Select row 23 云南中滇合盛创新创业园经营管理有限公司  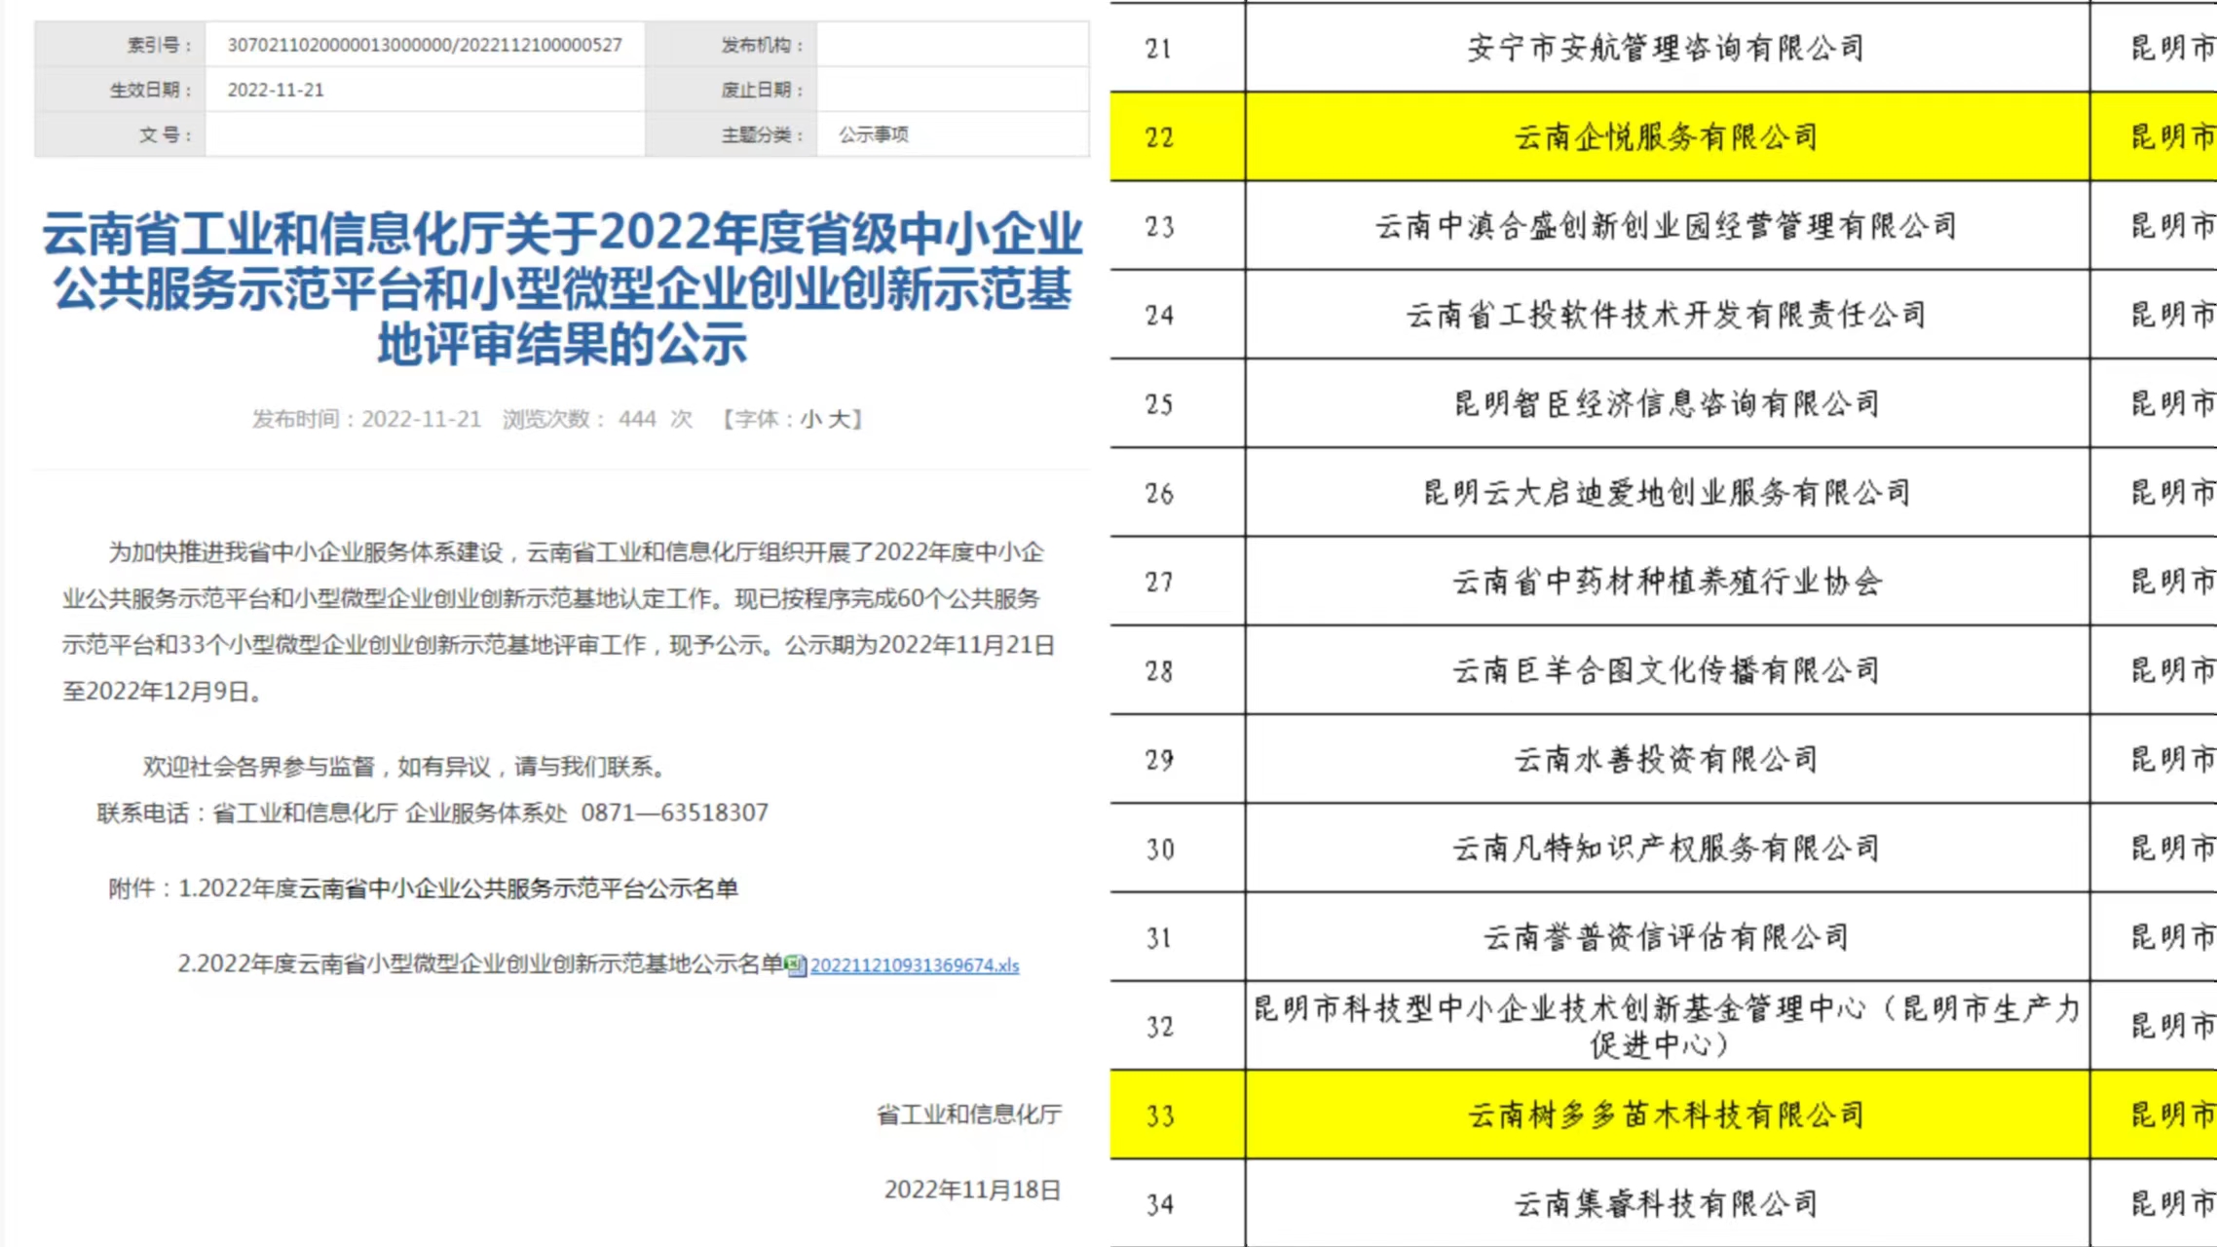pyautogui.click(x=1666, y=226)
